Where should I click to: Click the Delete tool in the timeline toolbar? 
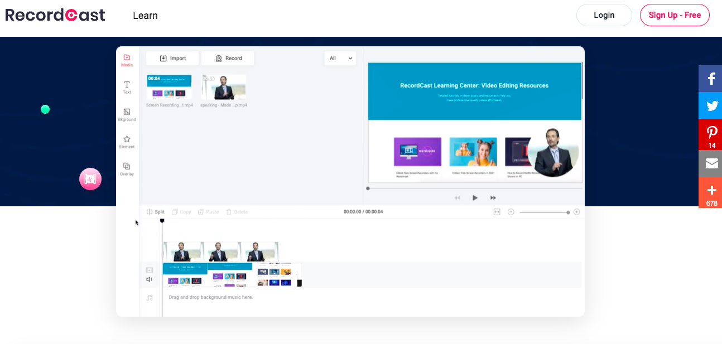(237, 212)
